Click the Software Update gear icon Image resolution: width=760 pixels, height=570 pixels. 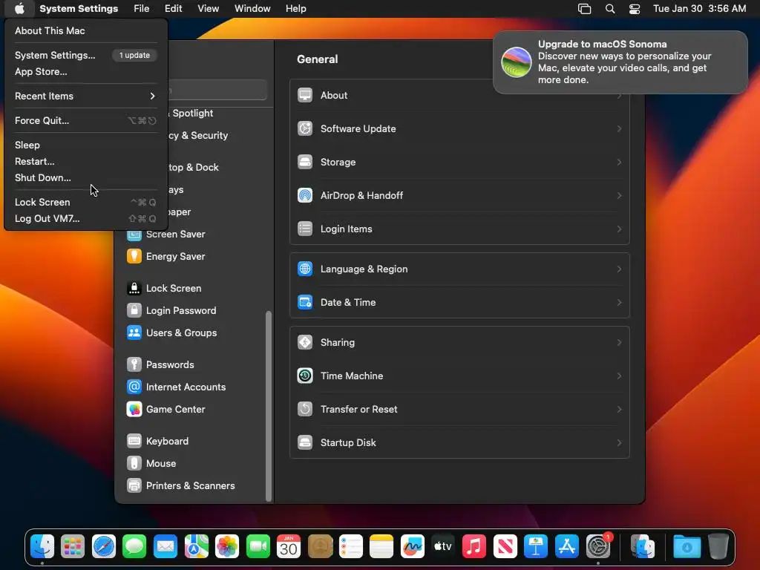tap(305, 128)
